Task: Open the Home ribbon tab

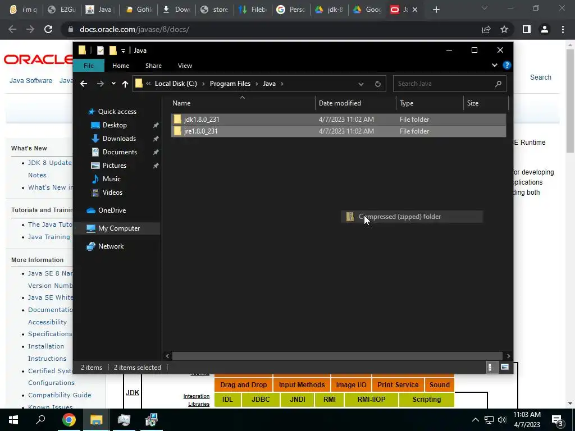Action: (121, 66)
